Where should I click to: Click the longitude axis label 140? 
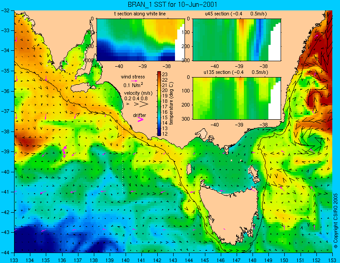point(126,260)
